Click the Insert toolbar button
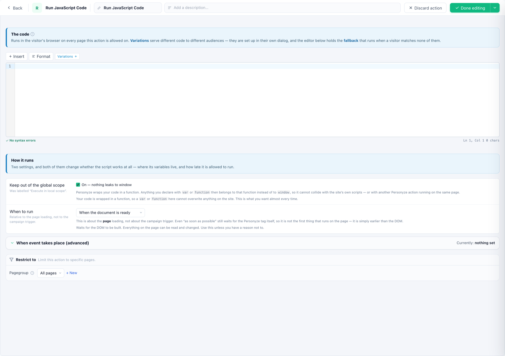505x356 pixels. pos(17,56)
